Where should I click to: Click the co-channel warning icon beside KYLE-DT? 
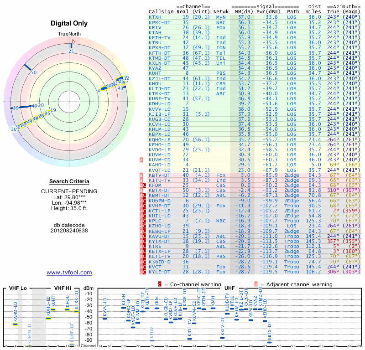pos(144,272)
